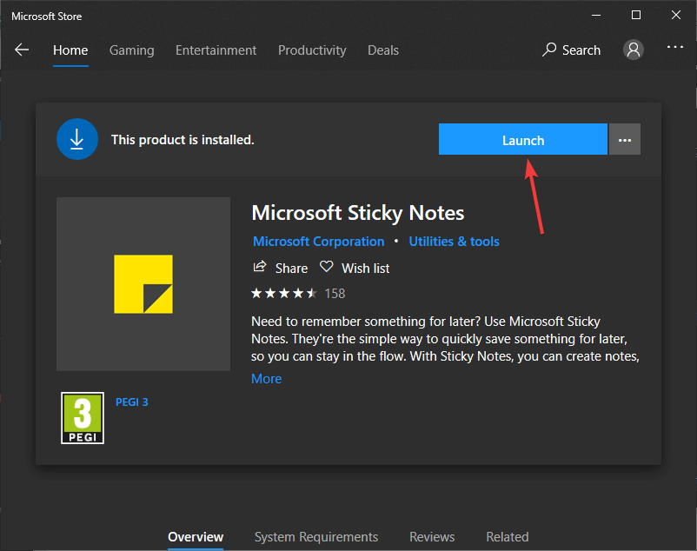Click the blue download status icon
697x551 pixels.
point(77,139)
